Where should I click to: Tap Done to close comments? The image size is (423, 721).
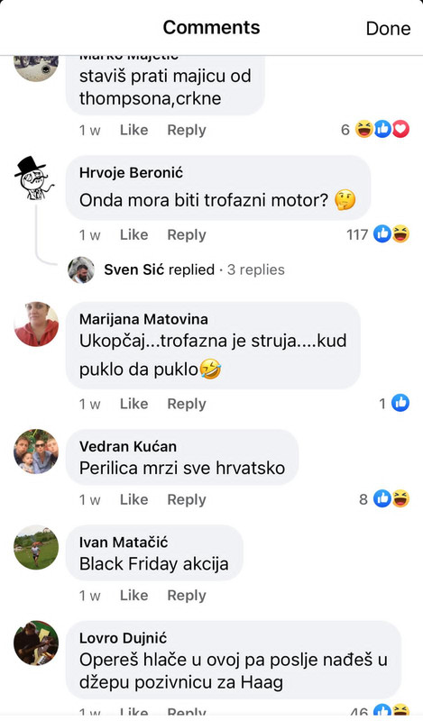pyautogui.click(x=388, y=29)
